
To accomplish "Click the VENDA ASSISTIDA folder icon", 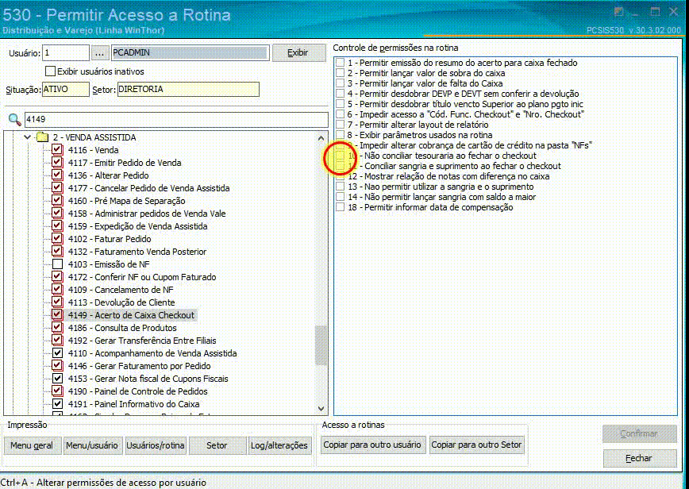I will click(x=42, y=137).
